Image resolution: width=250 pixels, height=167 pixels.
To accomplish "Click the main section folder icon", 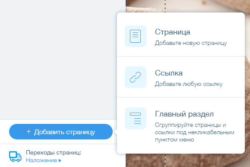I will click(136, 118).
